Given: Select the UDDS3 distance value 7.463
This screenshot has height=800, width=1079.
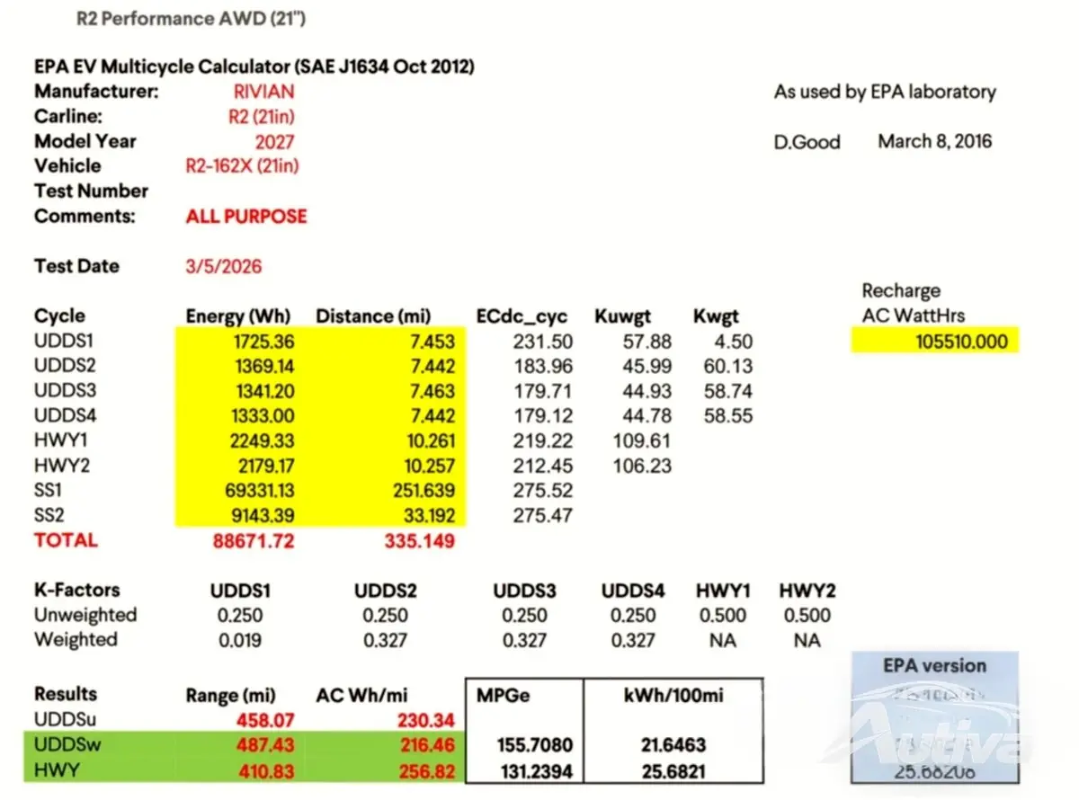Looking at the screenshot, I should (x=431, y=391).
